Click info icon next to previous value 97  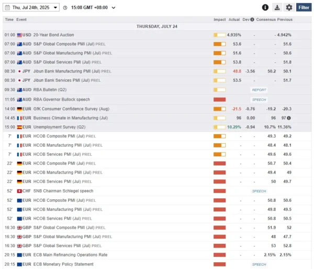point(288,118)
